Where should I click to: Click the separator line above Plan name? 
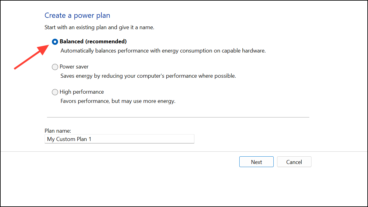coord(178,117)
